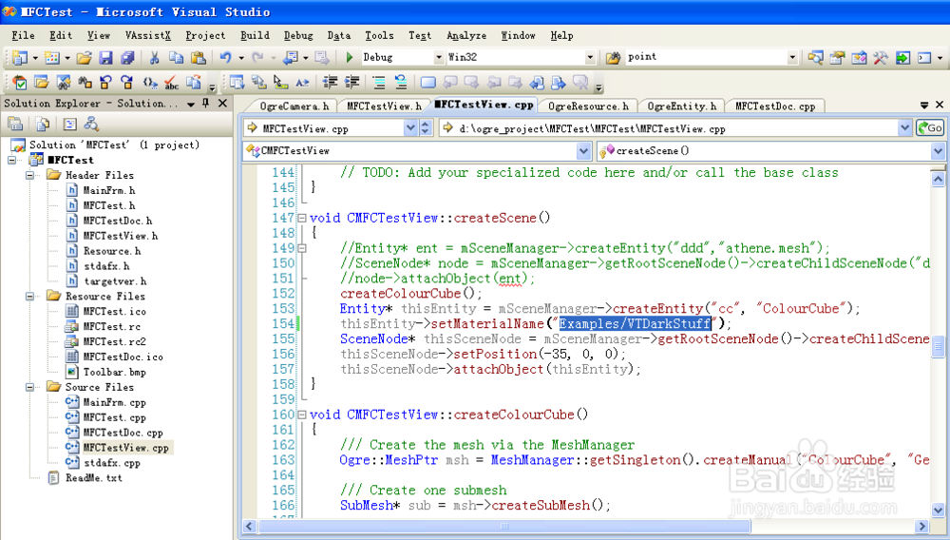The width and height of the screenshot is (950, 540).
Task: Click the Go button beside file path
Action: tap(930, 128)
